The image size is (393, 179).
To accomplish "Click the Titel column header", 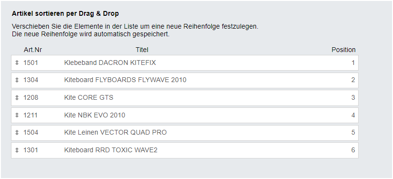I will (142, 50).
